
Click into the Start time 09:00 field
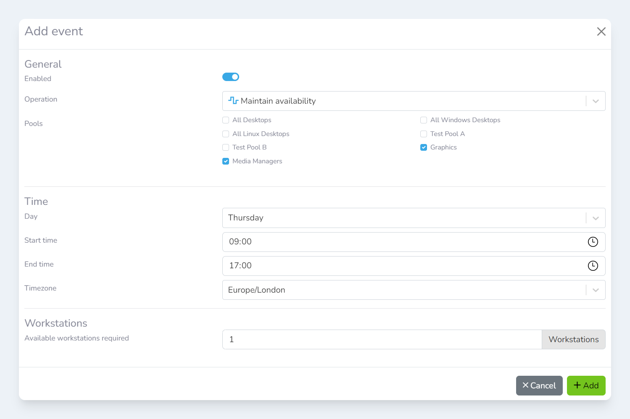click(x=403, y=242)
